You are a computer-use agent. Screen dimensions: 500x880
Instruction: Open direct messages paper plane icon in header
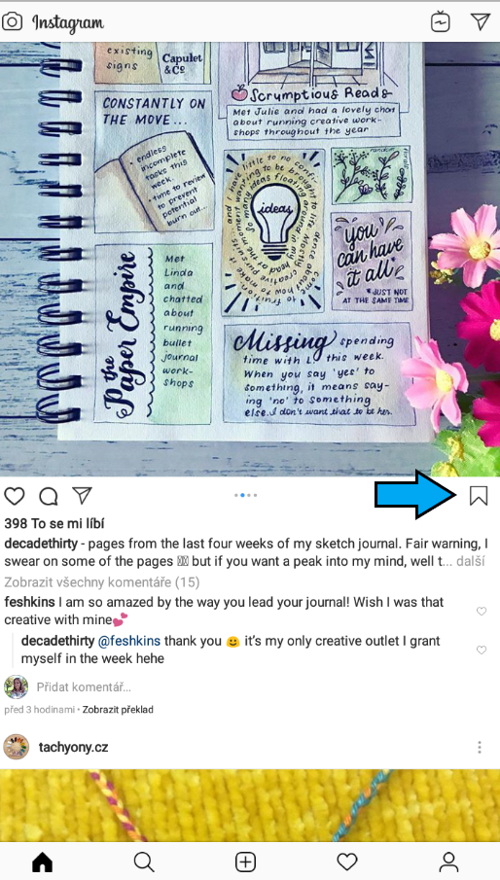point(481,21)
